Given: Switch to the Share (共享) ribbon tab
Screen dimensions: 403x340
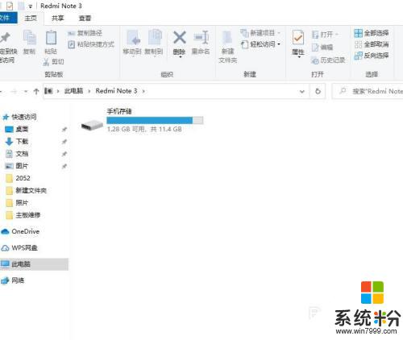Looking at the screenshot, I should coord(57,19).
